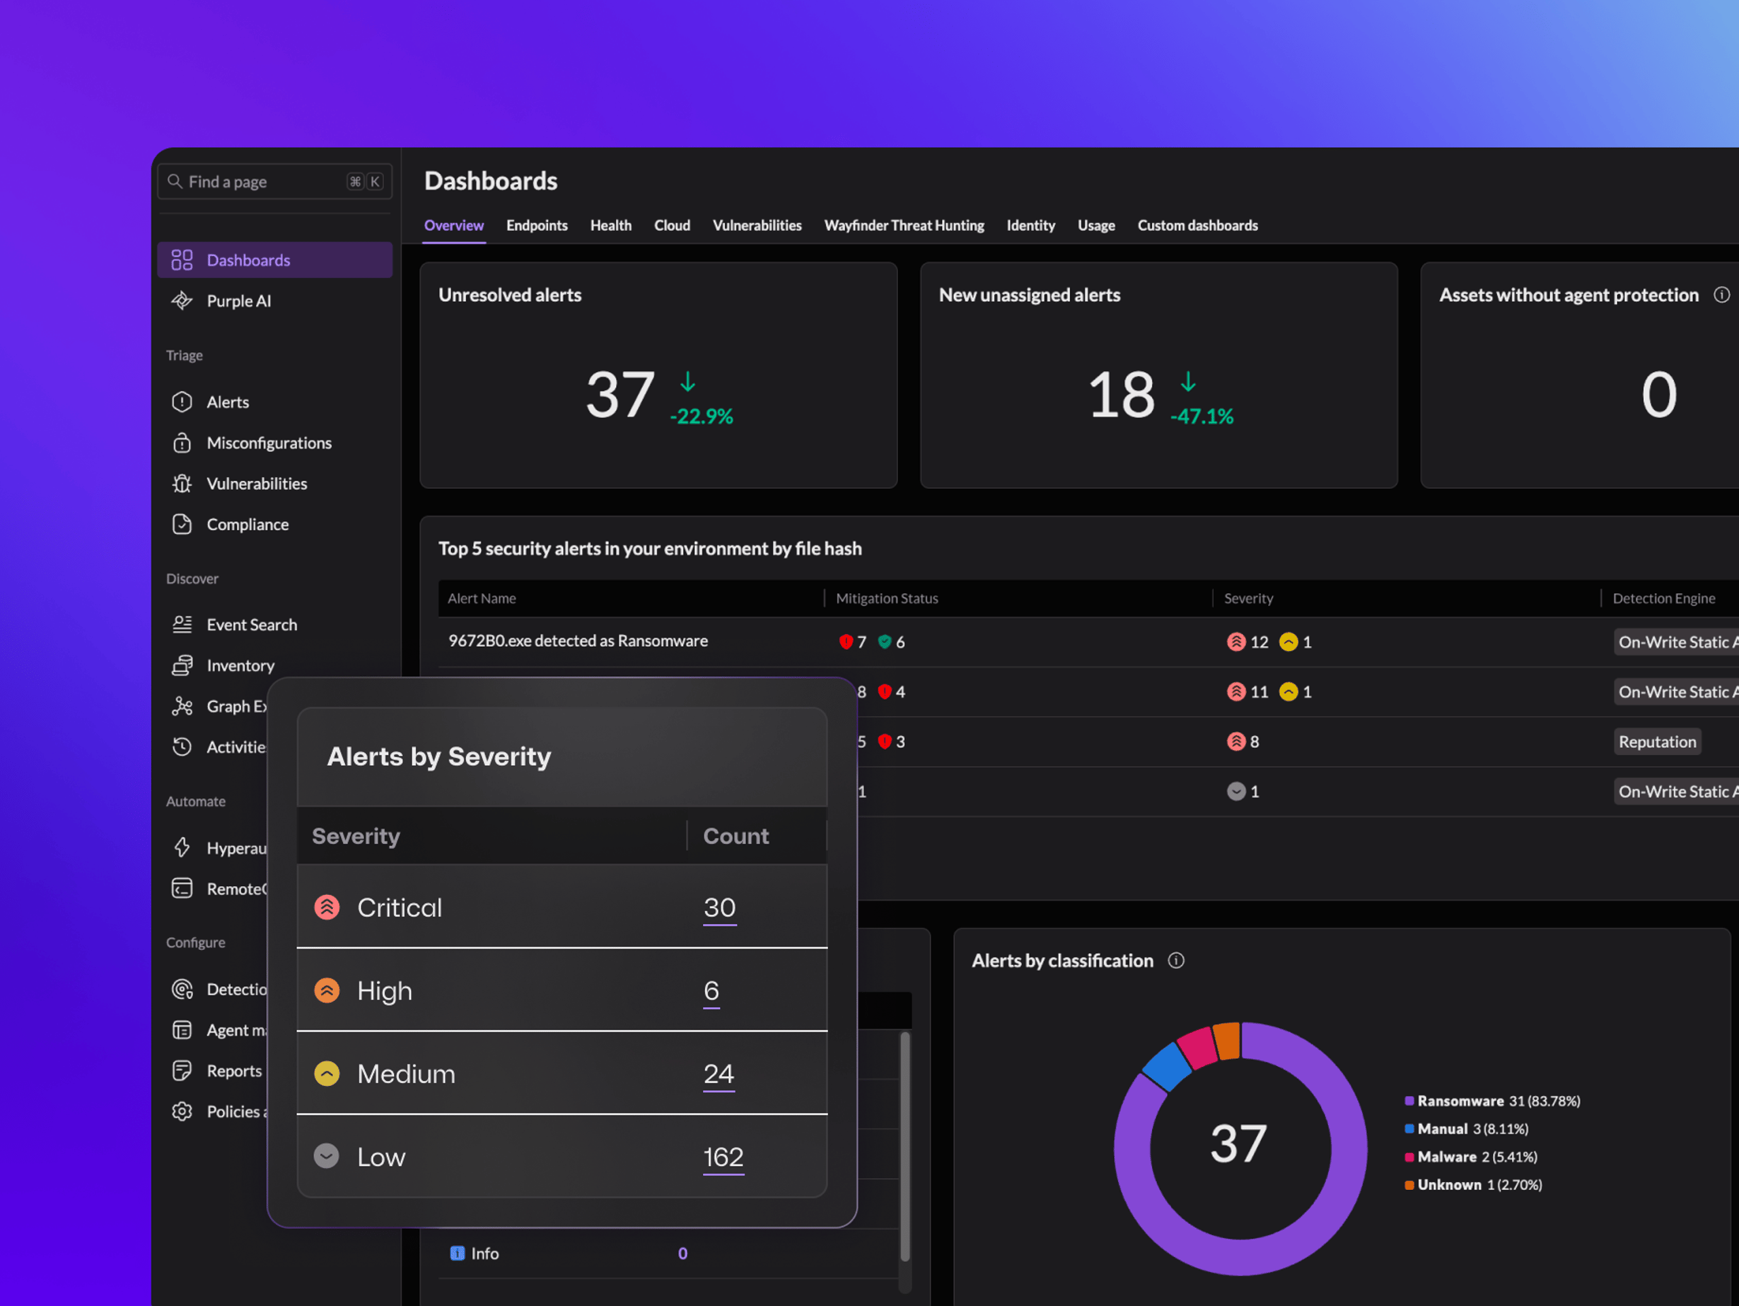This screenshot has width=1739, height=1306.
Task: Click the pink Malware legend swatch
Action: (x=1409, y=1158)
